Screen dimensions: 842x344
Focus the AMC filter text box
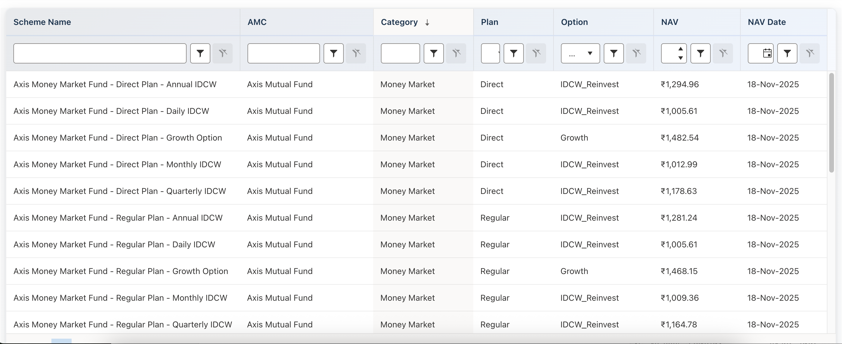(x=283, y=53)
